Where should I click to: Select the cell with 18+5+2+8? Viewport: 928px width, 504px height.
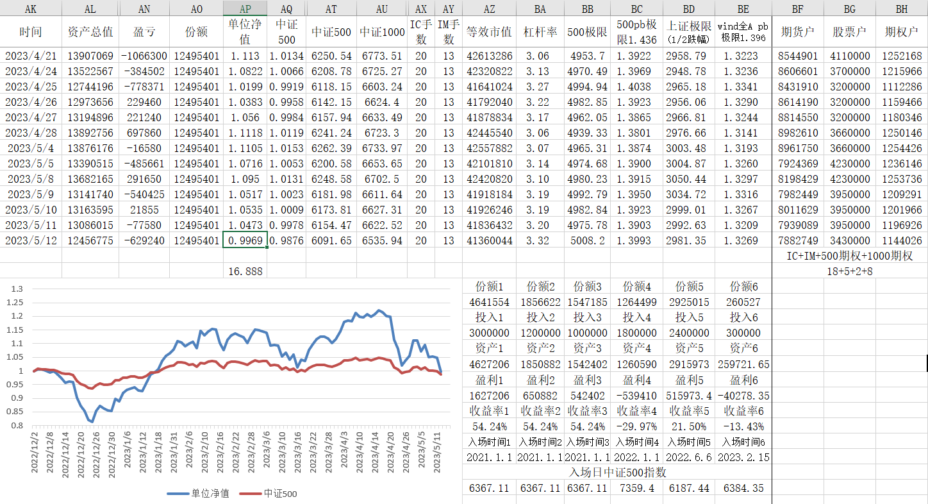[850, 271]
